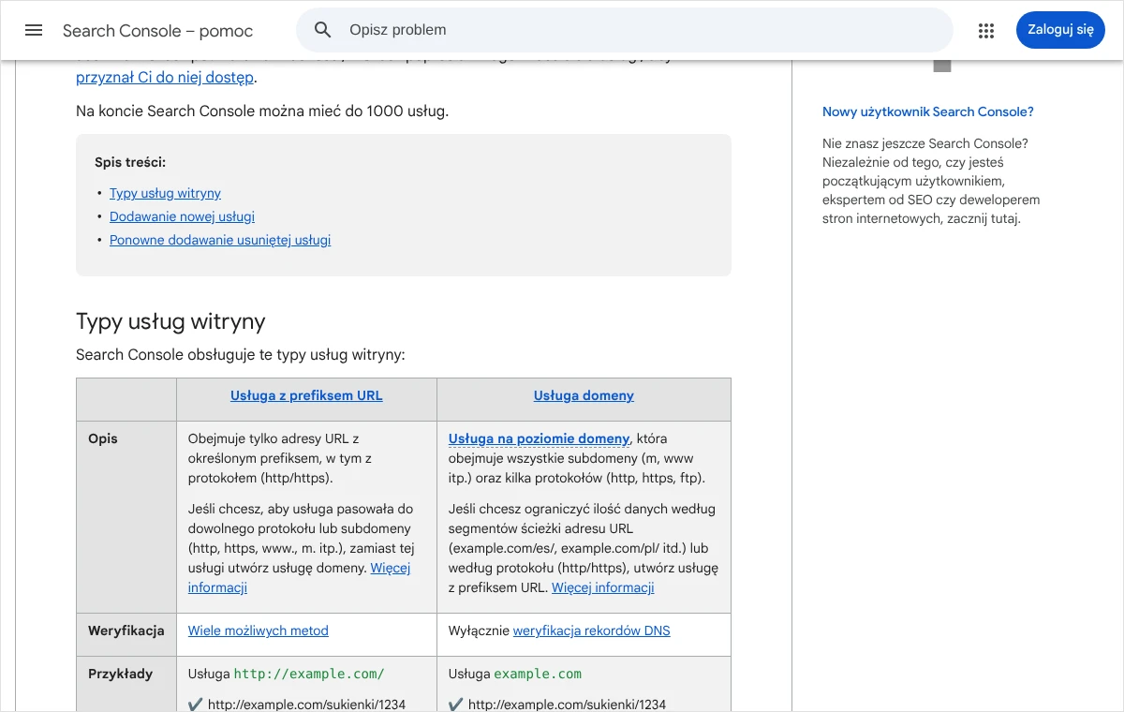
Task: Open Usługa domeny header link
Action: (x=584, y=395)
